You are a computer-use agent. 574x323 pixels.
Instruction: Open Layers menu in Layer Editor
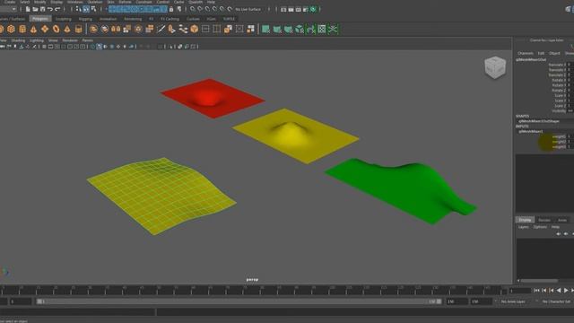coord(524,227)
